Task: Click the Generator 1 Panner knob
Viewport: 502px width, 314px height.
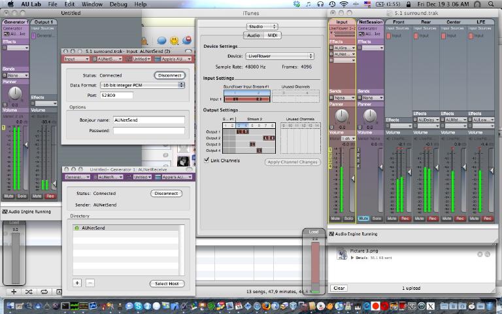Action: tap(14, 94)
